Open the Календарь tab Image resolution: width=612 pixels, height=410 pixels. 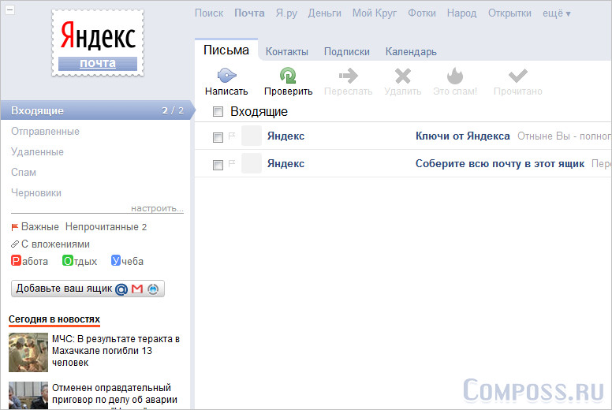[410, 52]
